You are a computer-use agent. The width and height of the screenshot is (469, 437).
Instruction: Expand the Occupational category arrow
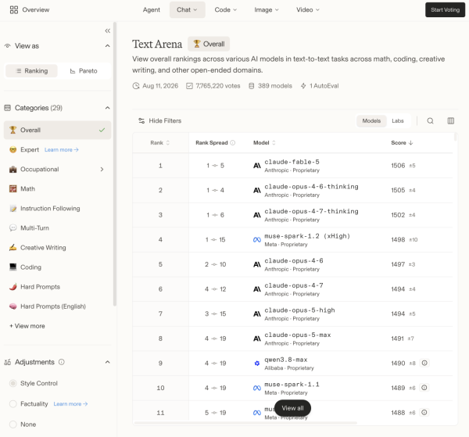pyautogui.click(x=102, y=170)
